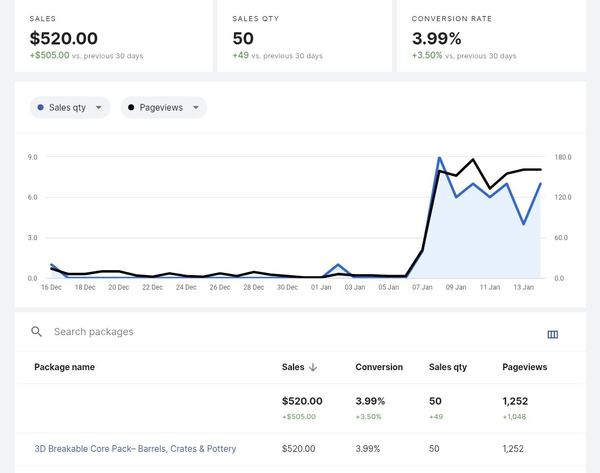Sort by the Pageviews column header

[x=524, y=367]
